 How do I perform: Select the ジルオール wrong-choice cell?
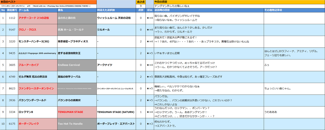pyautogui.click(x=116, y=30)
